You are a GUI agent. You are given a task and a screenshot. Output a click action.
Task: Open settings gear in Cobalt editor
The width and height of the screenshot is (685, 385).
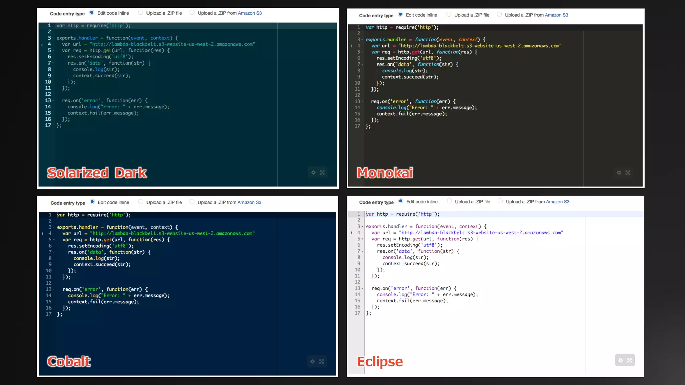[313, 362]
